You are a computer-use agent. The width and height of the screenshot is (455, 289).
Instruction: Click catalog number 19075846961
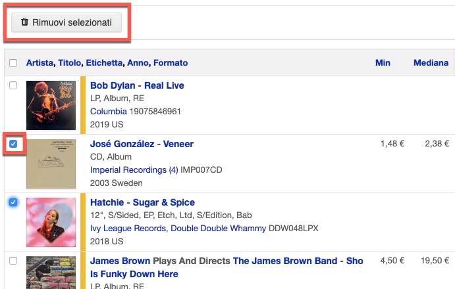(155, 112)
